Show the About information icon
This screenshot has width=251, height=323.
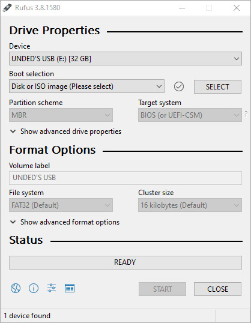point(34,288)
